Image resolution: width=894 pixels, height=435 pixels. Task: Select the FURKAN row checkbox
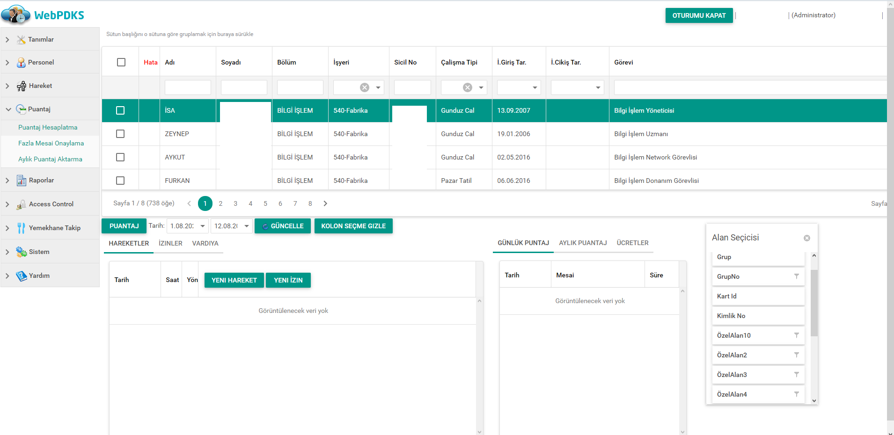pos(120,181)
